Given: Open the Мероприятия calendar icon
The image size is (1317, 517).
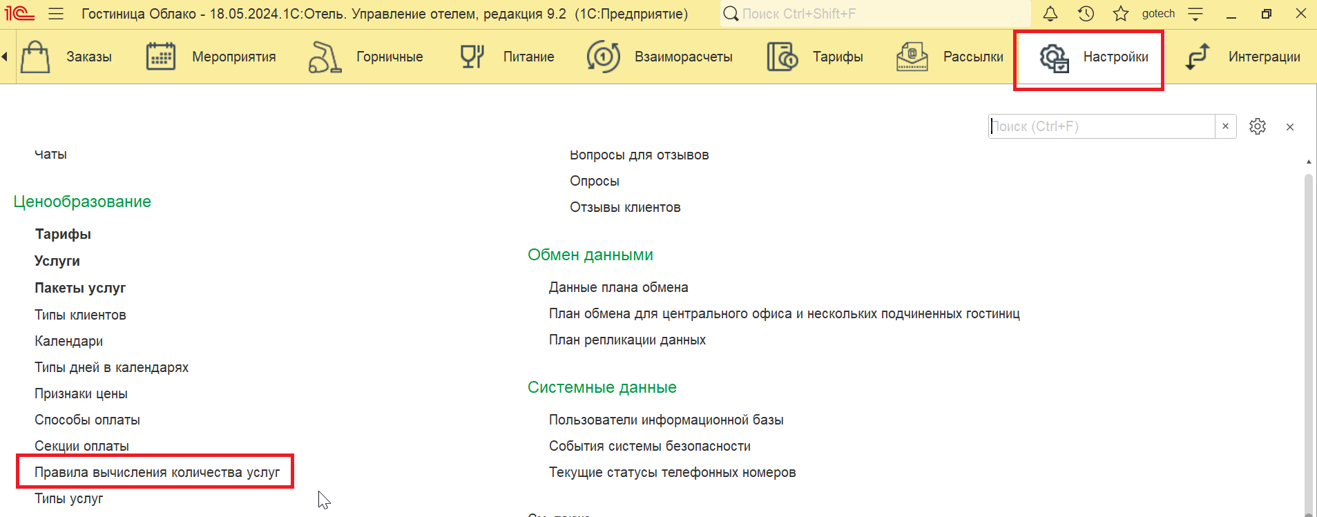Looking at the screenshot, I should [x=161, y=57].
